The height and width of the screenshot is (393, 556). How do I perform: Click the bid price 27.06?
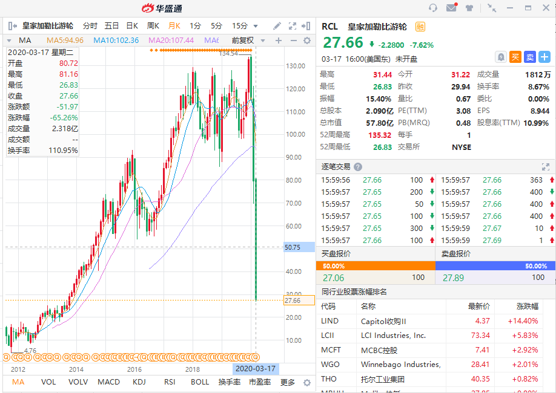point(333,278)
